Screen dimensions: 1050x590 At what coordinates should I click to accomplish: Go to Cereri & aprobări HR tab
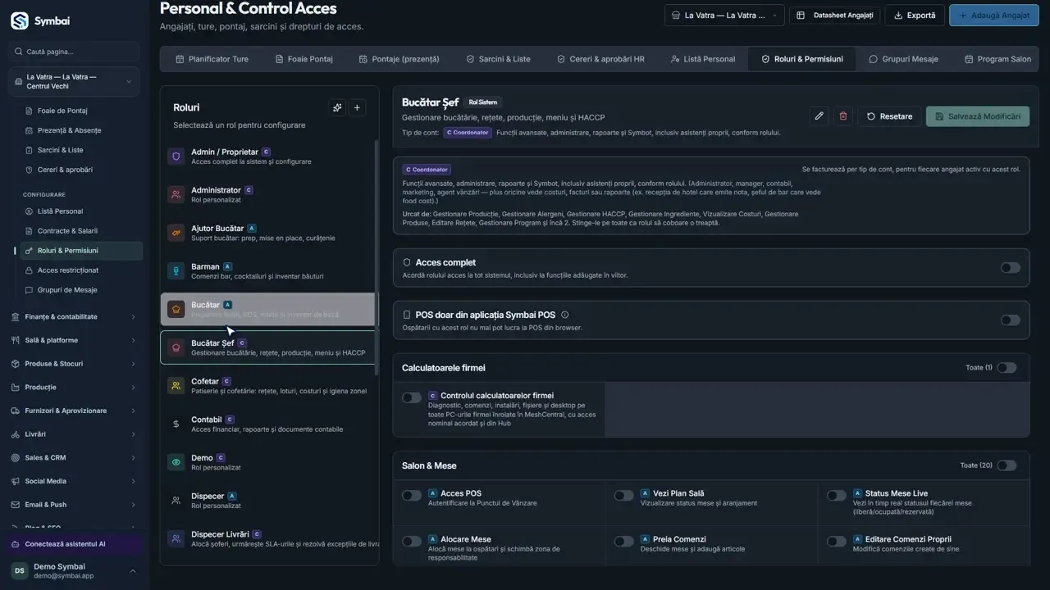tap(600, 59)
